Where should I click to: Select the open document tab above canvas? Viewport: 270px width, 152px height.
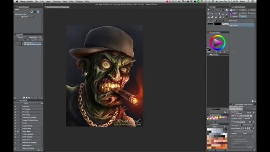click(x=57, y=7)
